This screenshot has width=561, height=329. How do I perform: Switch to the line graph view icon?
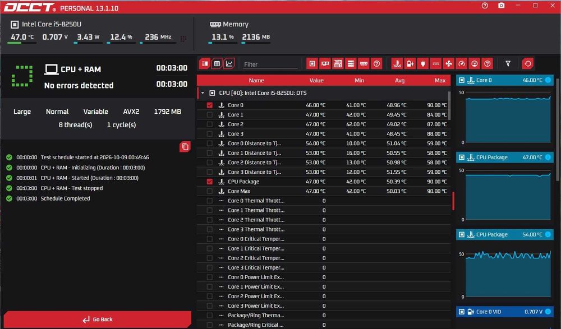click(x=229, y=64)
